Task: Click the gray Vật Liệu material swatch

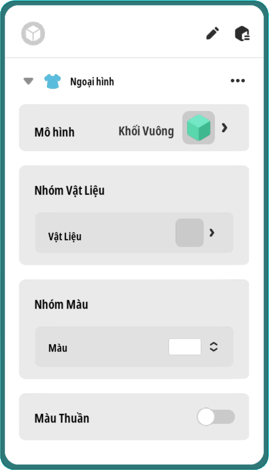Action: coord(189,233)
